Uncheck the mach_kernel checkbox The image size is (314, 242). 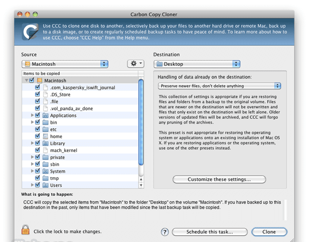click(38, 150)
